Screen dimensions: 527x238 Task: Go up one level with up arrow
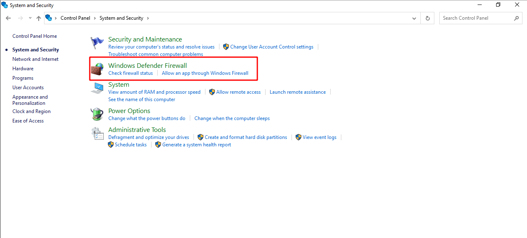click(x=39, y=18)
